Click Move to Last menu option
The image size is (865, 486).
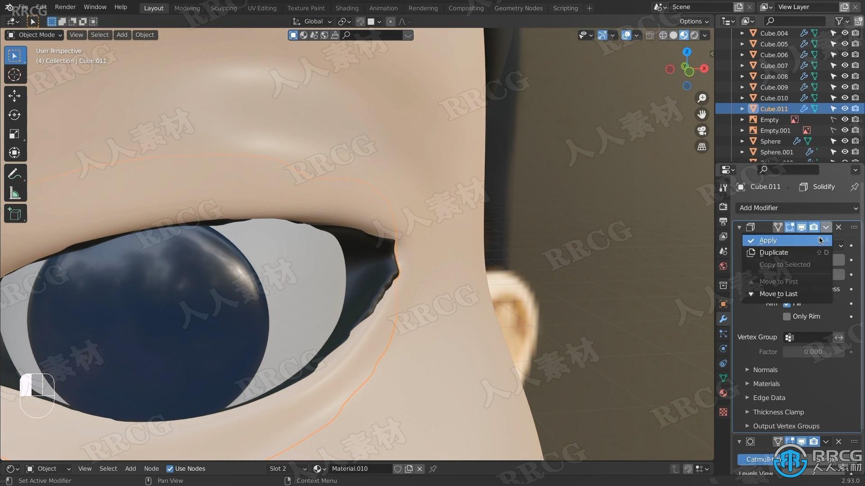click(778, 293)
